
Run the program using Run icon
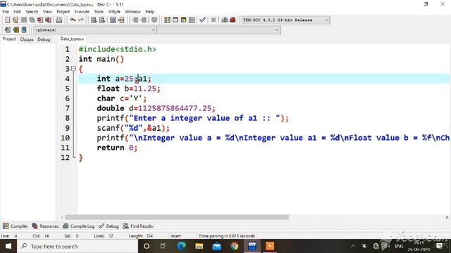[x=175, y=20]
